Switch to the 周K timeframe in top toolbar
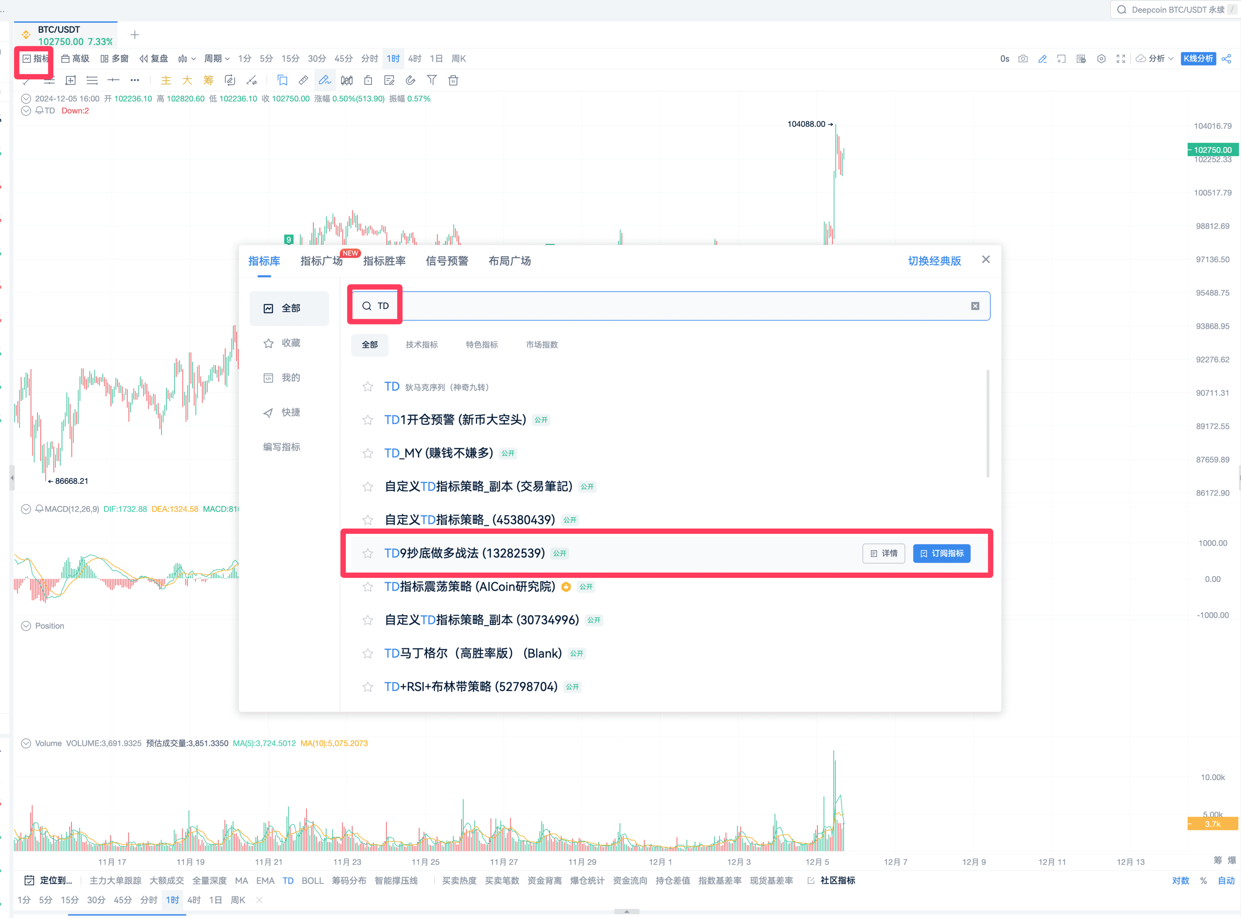 coord(458,59)
